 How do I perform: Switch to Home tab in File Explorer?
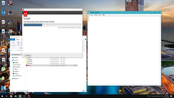17,39
